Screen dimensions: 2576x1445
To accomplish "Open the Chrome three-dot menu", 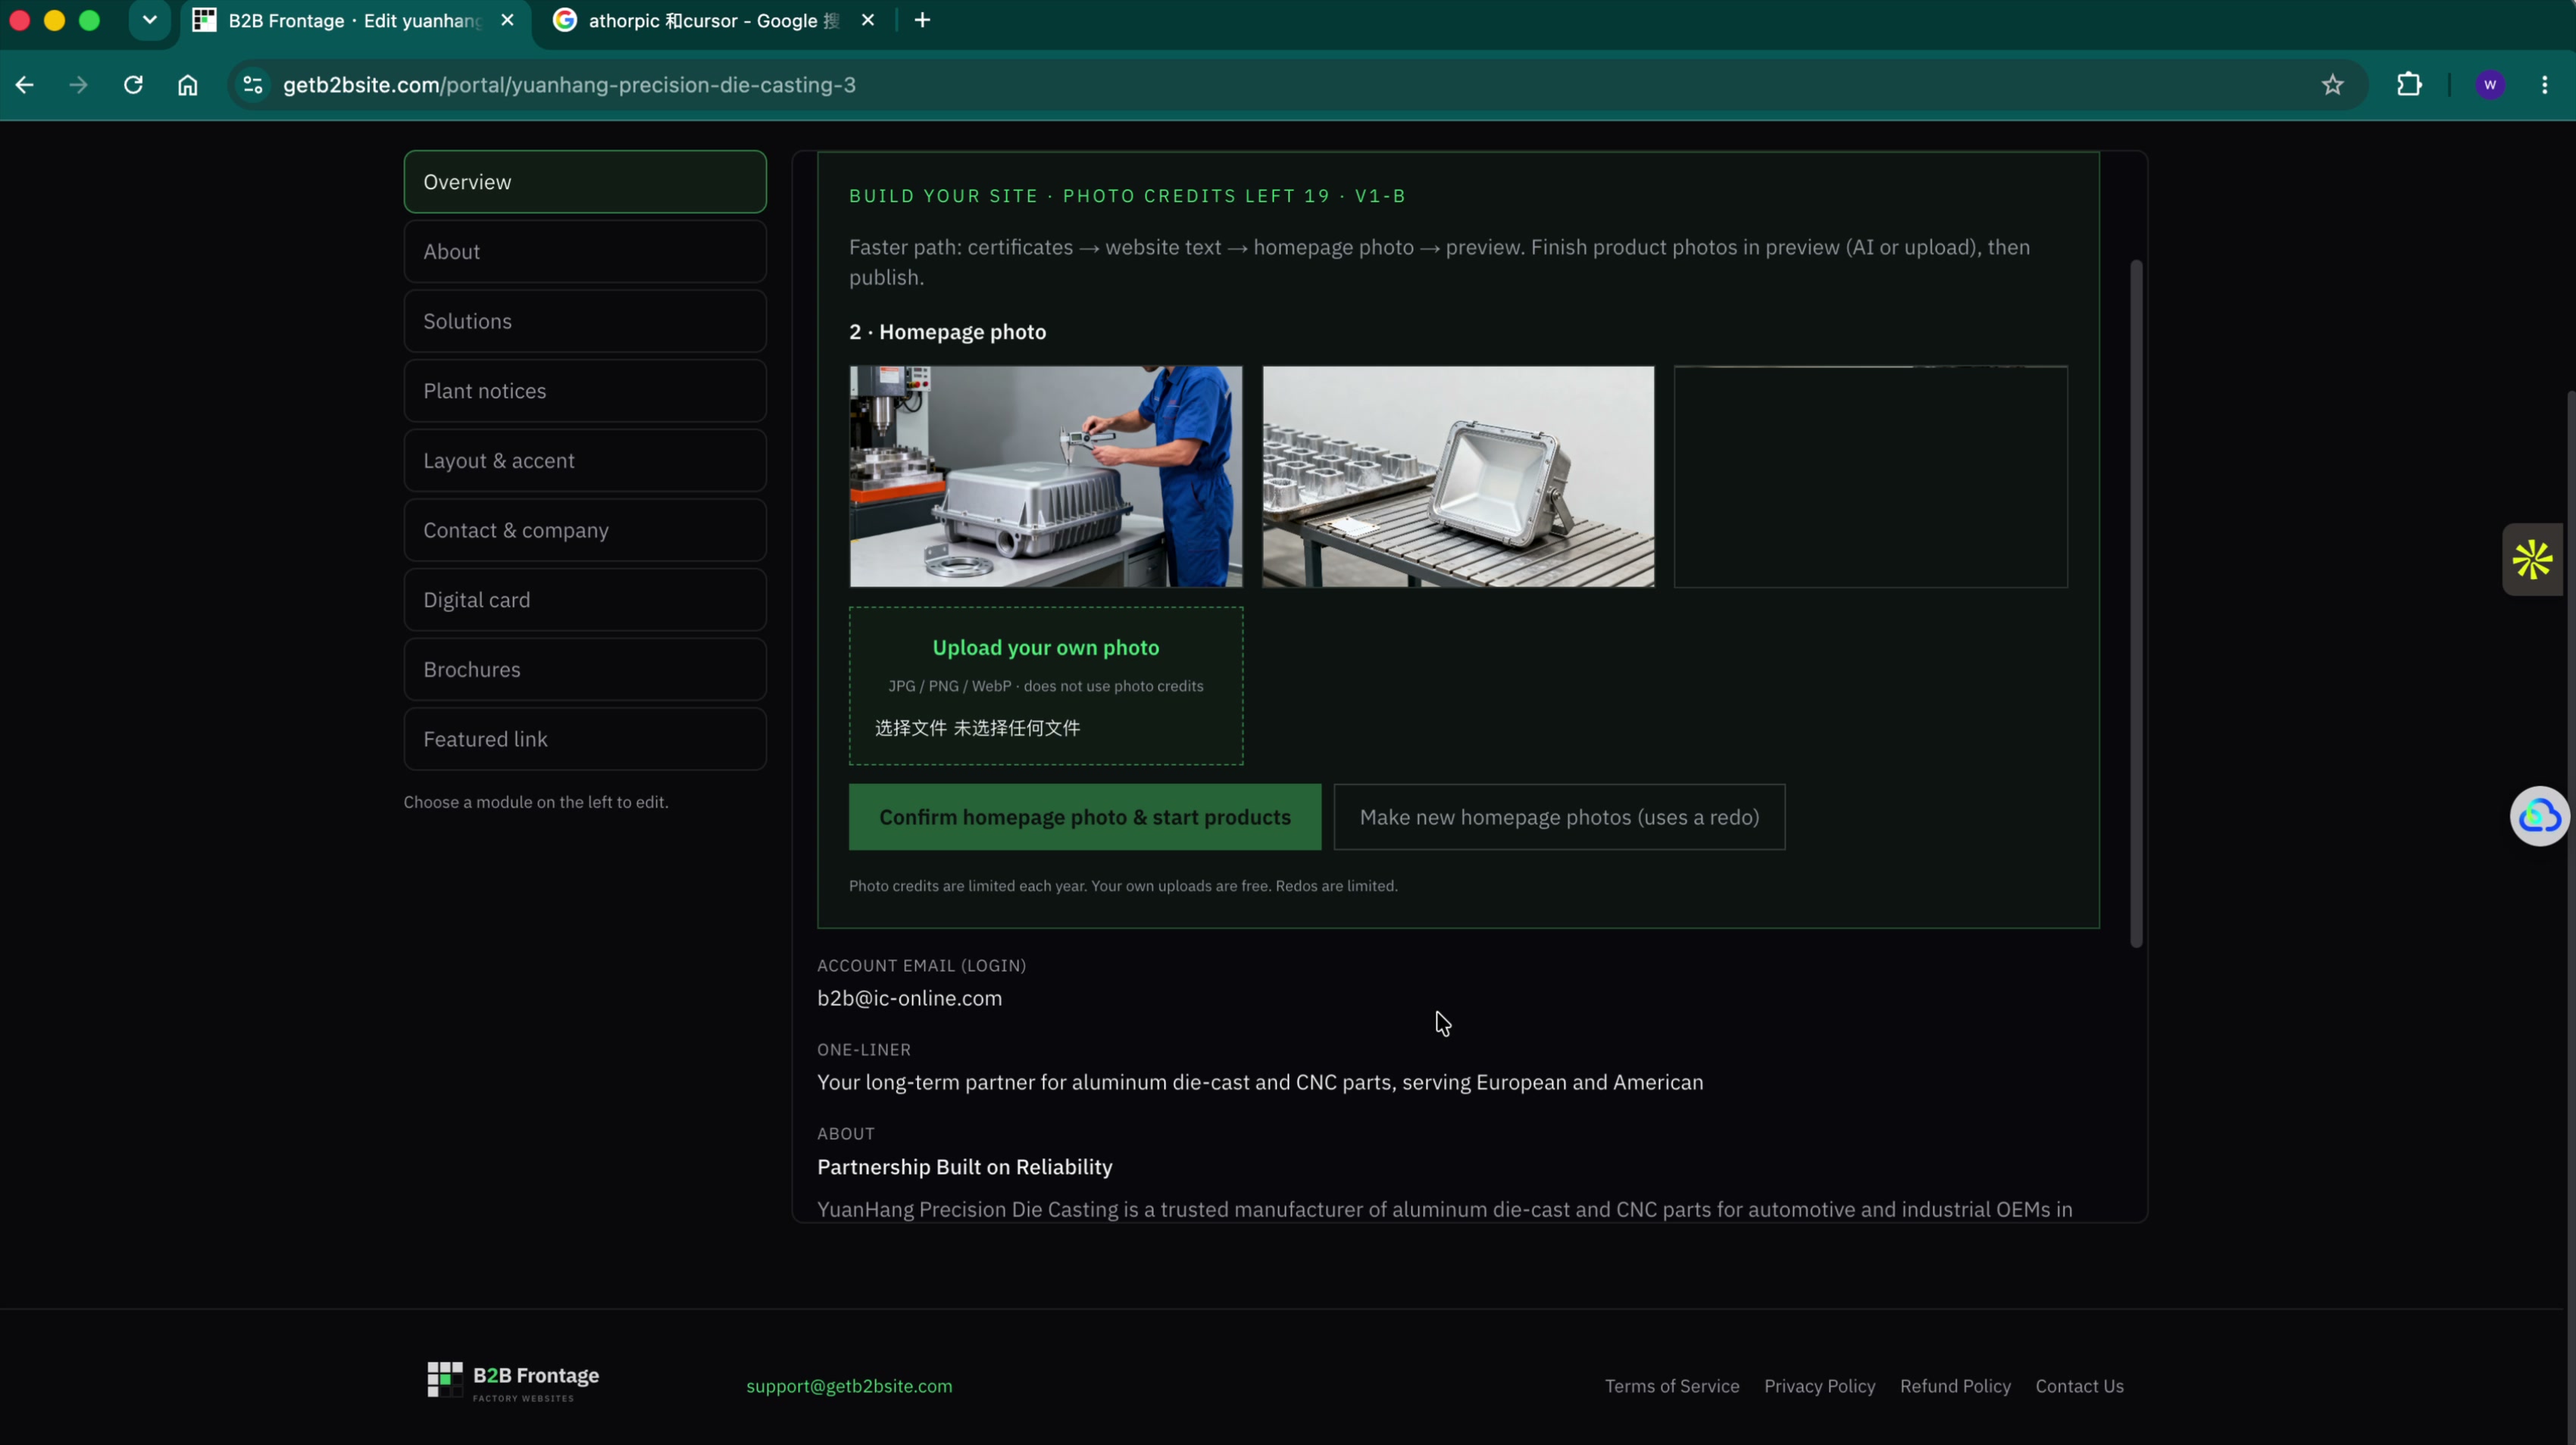I will tap(2544, 85).
